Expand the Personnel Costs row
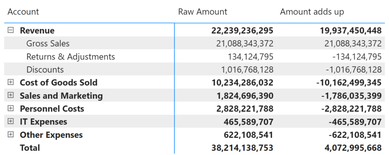389x155 pixels. [11, 108]
